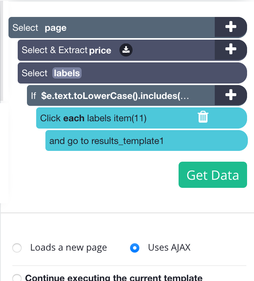
Task: Click the highlighted 'labels' selection name
Action: 67,73
